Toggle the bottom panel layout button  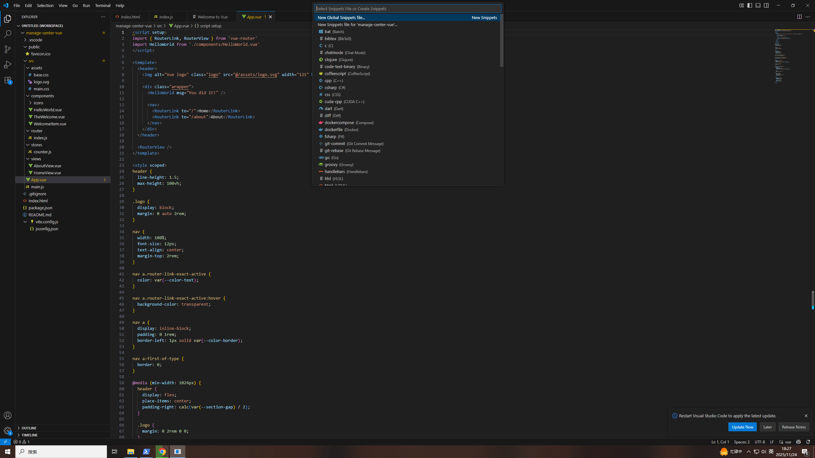click(x=758, y=5)
